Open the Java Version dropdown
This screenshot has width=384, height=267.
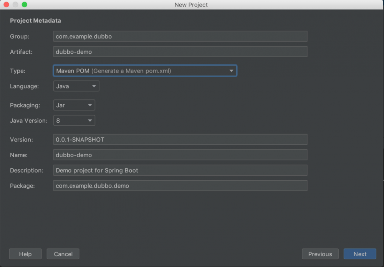click(74, 120)
